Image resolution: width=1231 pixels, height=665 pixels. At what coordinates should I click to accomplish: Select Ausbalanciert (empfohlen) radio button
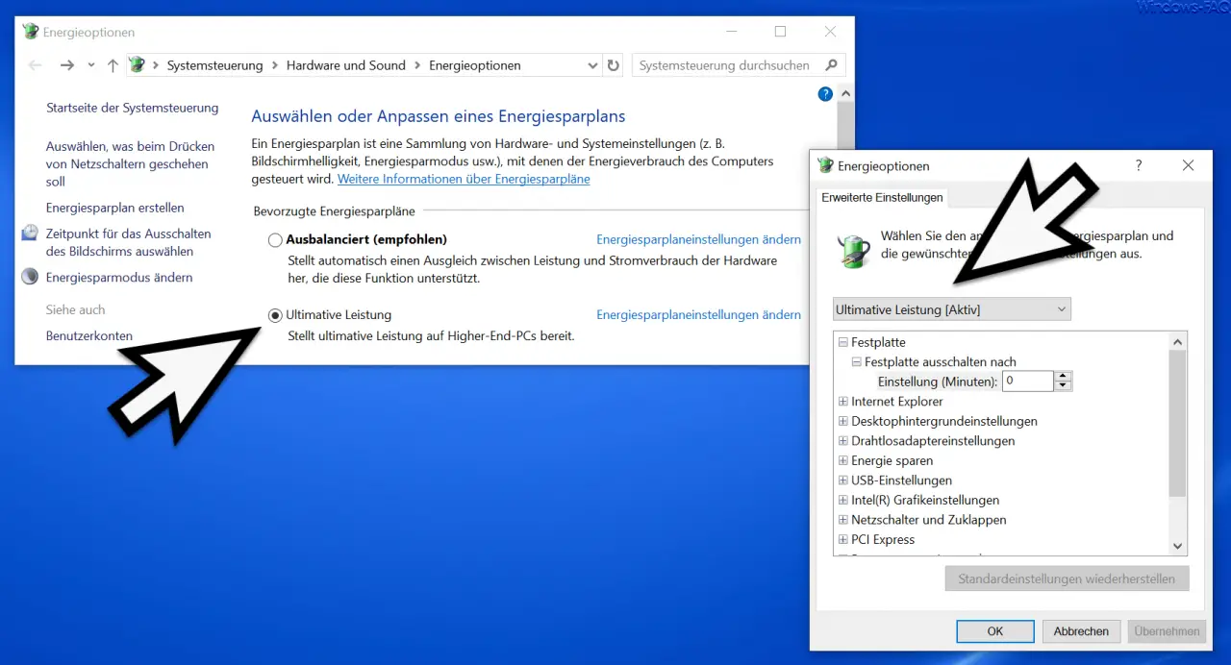click(275, 240)
